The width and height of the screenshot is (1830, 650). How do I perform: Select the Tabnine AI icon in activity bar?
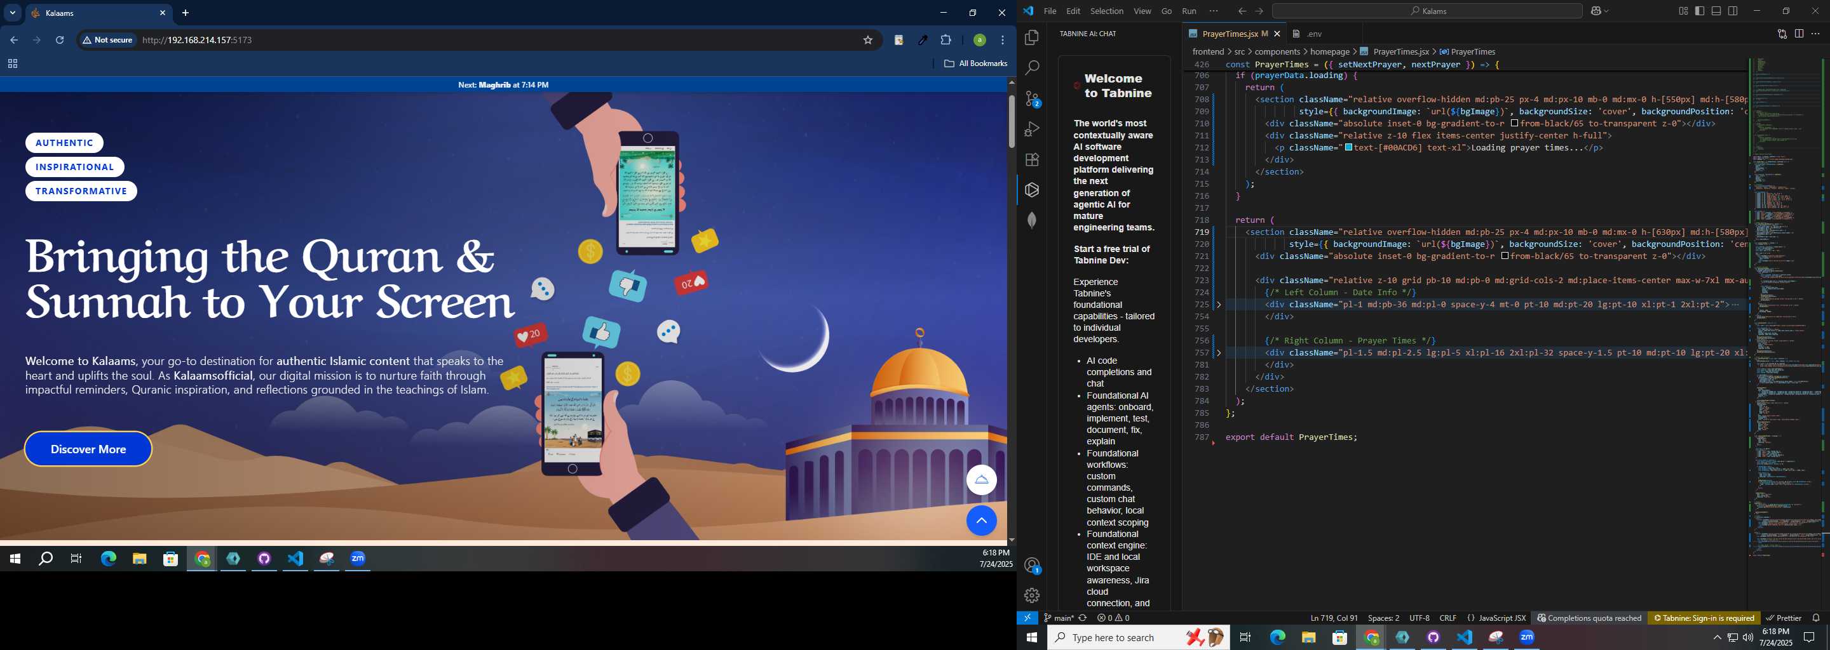(1032, 190)
